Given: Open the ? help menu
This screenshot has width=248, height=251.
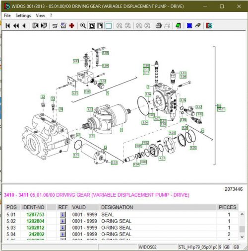Looking at the screenshot, I should click(51, 15).
